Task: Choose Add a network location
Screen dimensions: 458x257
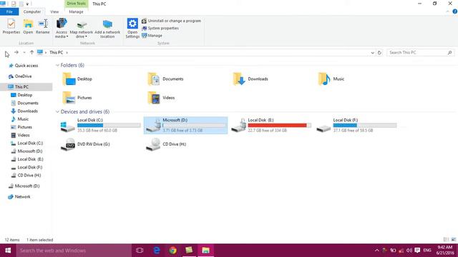Action: click(107, 29)
